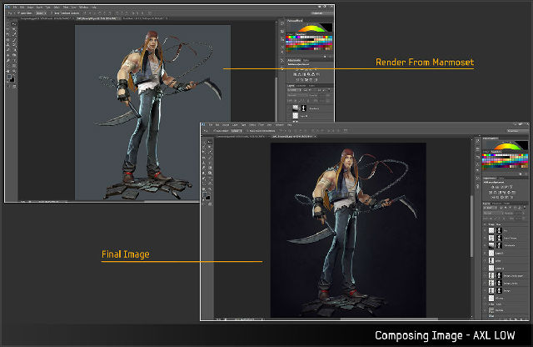
Task: Toggle Show Transform Controls in Marmoset render window
Action: [52, 13]
